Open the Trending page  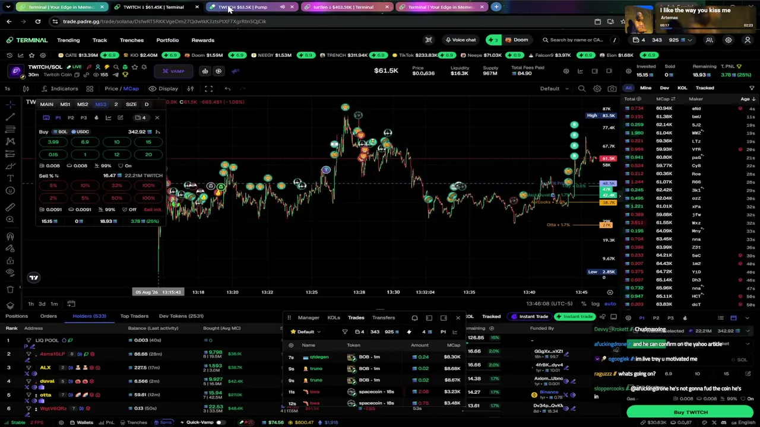point(68,40)
